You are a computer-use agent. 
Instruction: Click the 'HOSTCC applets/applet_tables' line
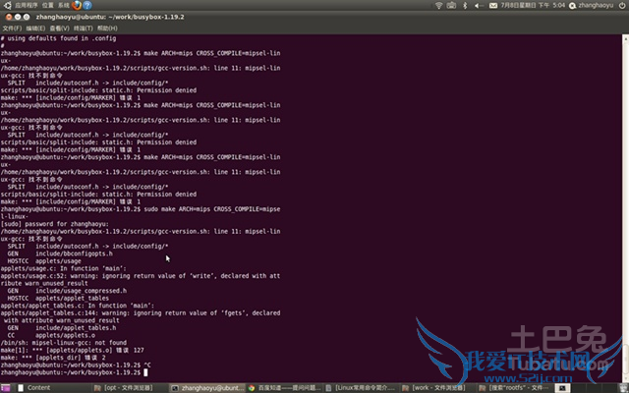click(58, 299)
